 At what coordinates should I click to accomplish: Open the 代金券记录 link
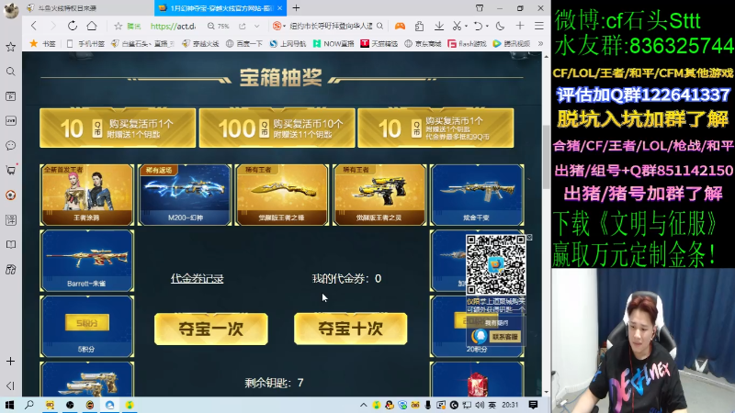pyautogui.click(x=197, y=279)
